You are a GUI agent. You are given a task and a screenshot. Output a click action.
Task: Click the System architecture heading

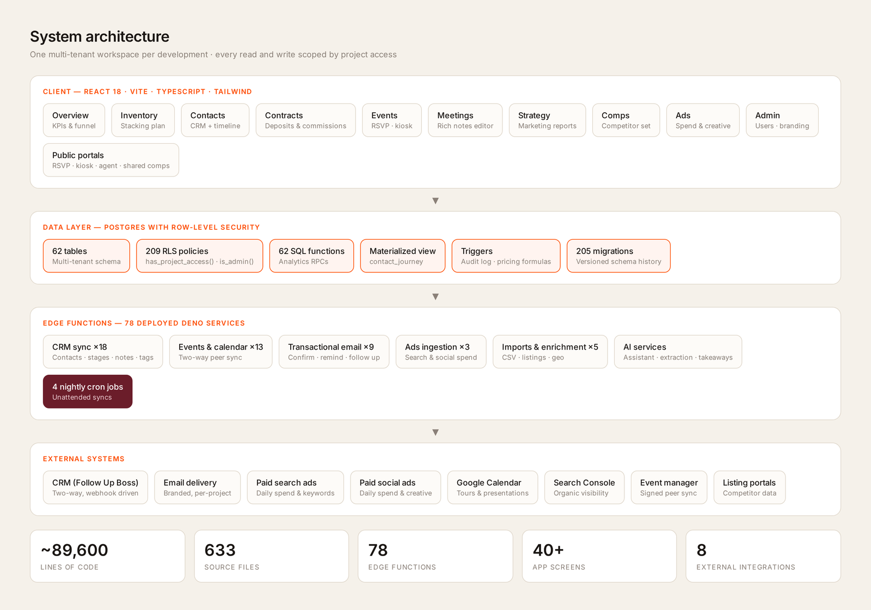tap(100, 36)
